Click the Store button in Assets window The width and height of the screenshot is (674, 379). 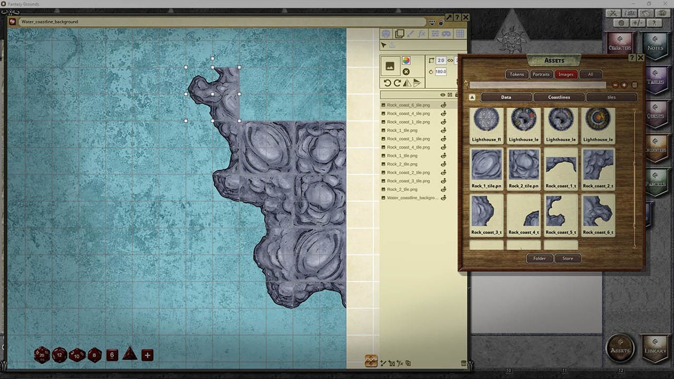point(568,258)
